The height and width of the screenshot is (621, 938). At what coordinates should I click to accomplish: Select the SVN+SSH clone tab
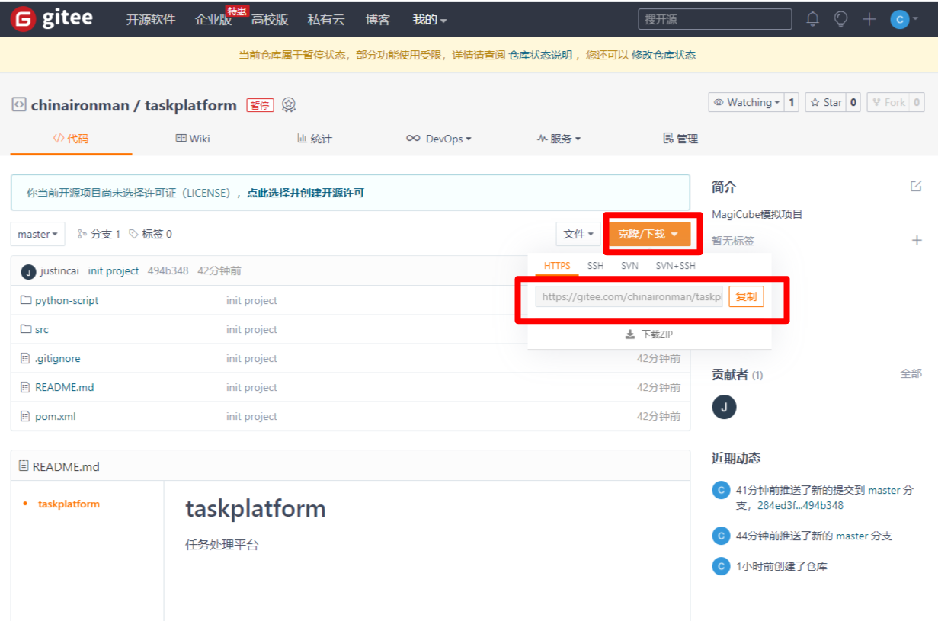[x=676, y=266]
